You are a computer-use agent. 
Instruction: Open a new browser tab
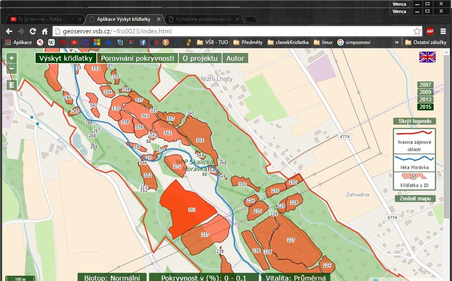pos(250,19)
